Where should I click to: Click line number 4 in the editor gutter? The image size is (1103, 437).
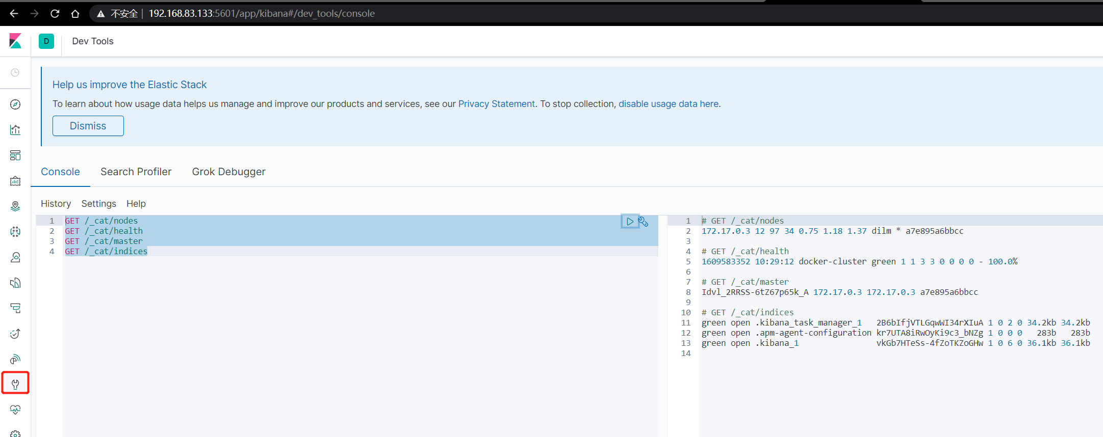[52, 251]
